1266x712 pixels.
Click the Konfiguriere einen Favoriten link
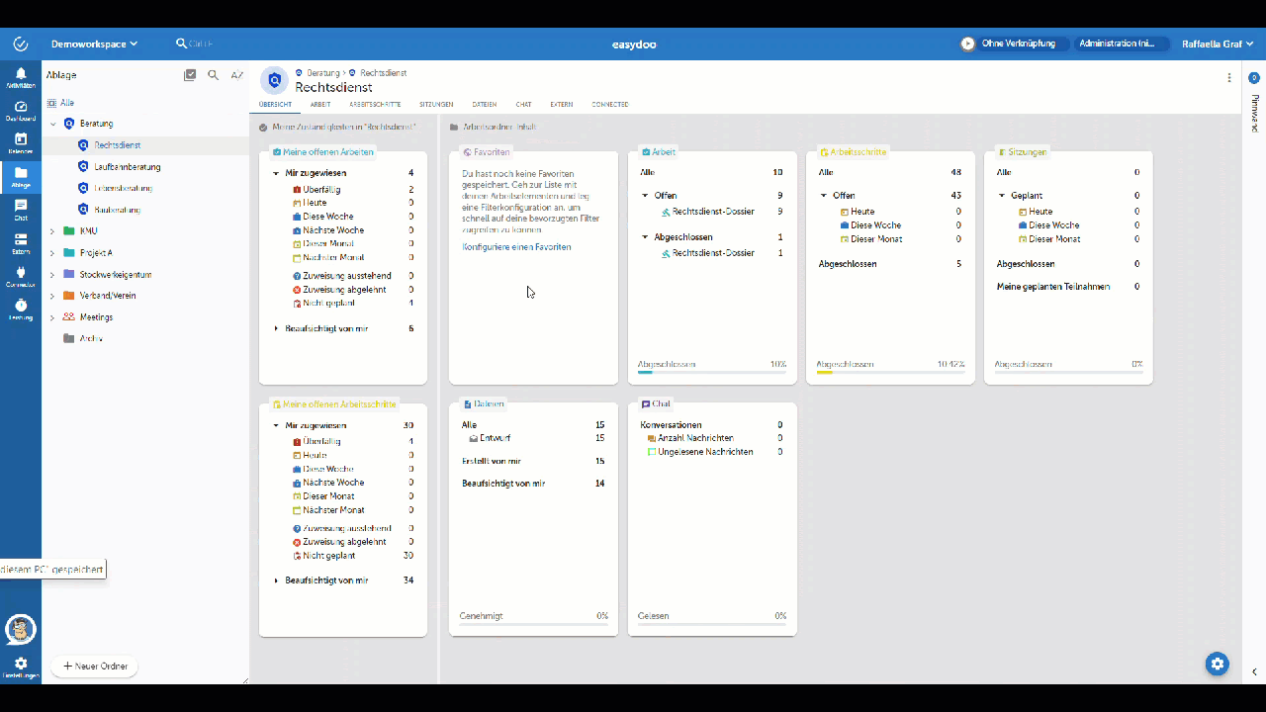tap(516, 247)
